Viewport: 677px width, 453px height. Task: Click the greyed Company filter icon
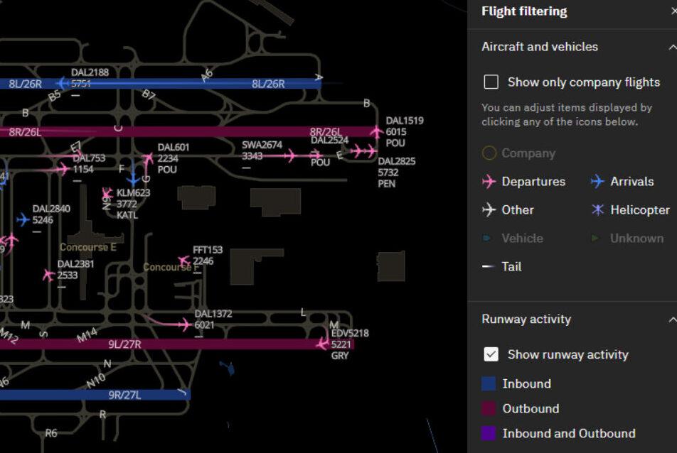[489, 153]
